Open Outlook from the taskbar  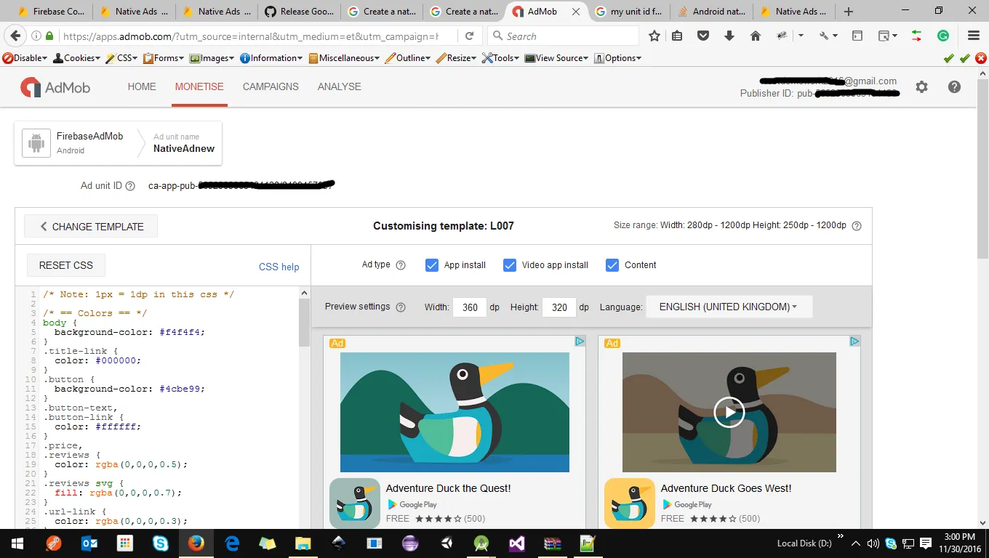click(89, 543)
